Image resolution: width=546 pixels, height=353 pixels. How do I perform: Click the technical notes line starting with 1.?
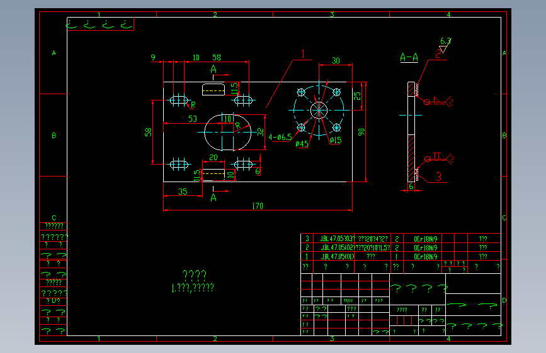coord(193,288)
